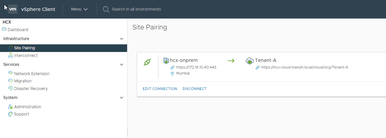Click the Dashboard gauge icon
Screen dimensions: 386x138
(x=4, y=29)
